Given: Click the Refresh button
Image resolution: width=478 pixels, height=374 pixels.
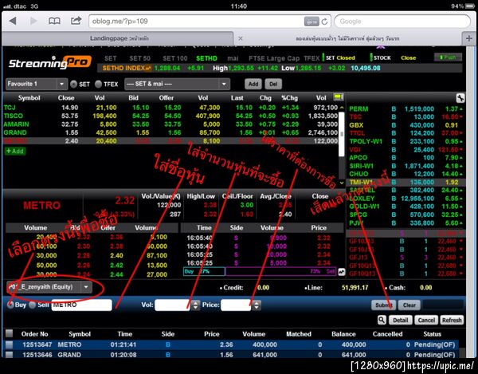Looking at the screenshot, I should click(x=452, y=320).
